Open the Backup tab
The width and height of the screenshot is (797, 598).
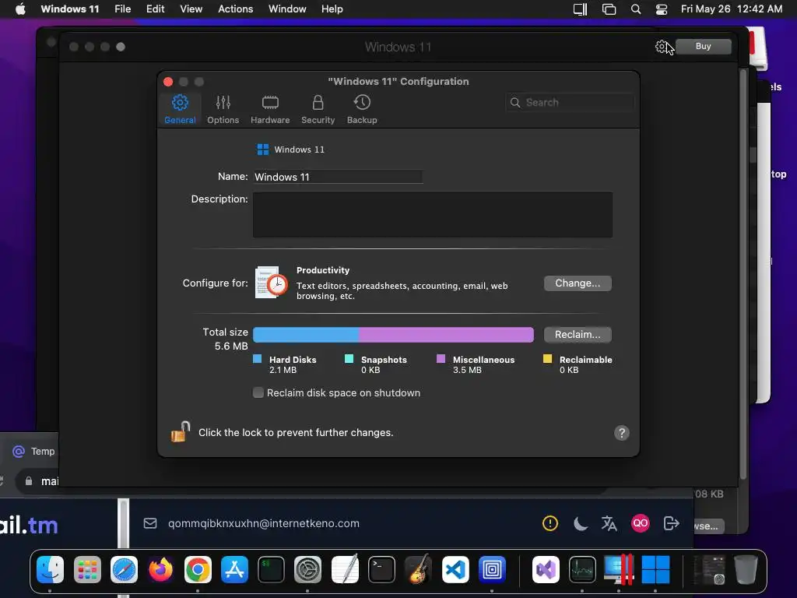pyautogui.click(x=362, y=109)
